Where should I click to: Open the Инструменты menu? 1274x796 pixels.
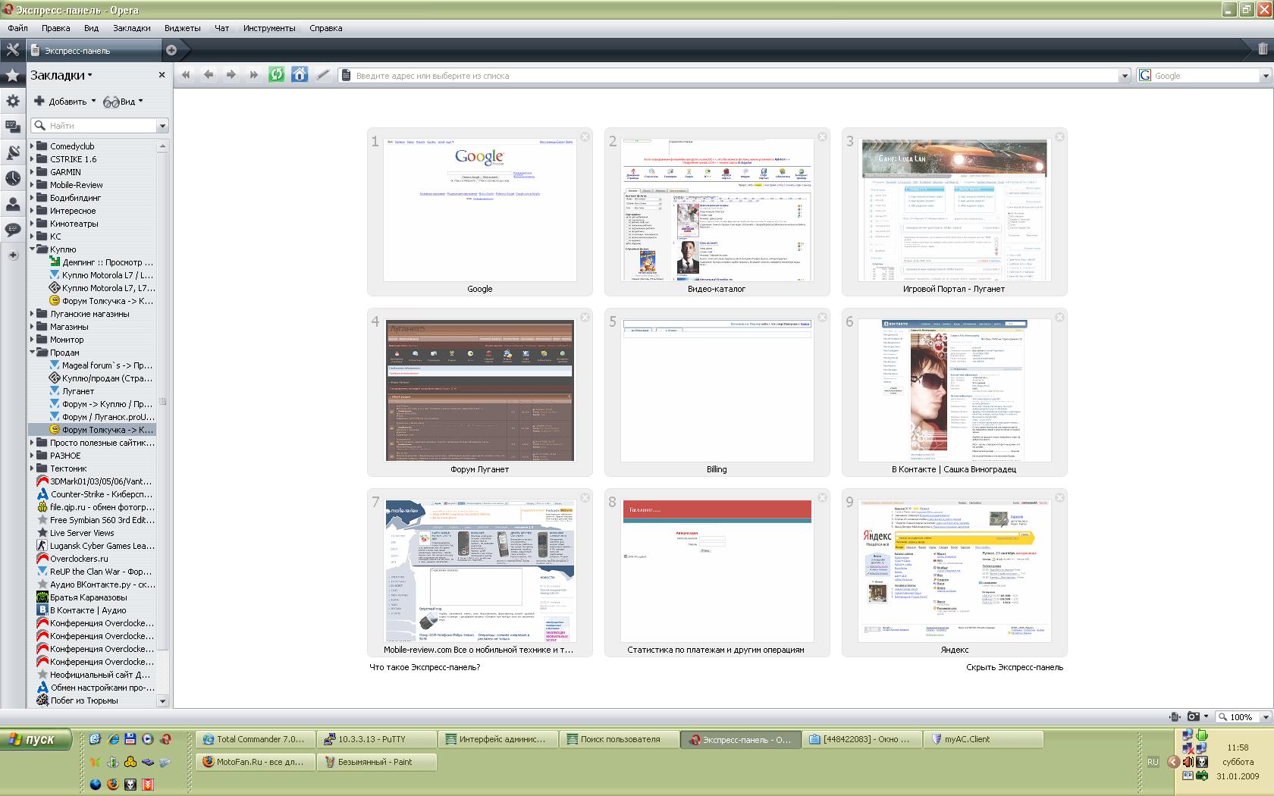[x=269, y=28]
